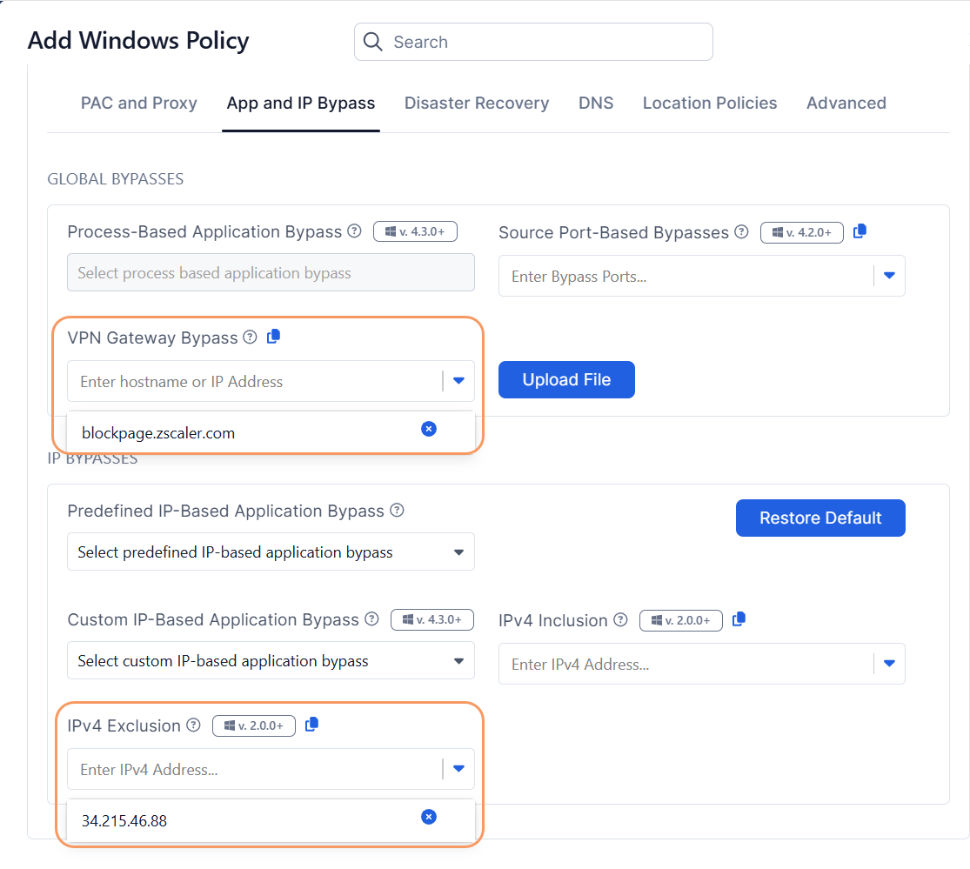The height and width of the screenshot is (869, 970).
Task: Copy Source Port-Based Bypasses values
Action: point(860,231)
